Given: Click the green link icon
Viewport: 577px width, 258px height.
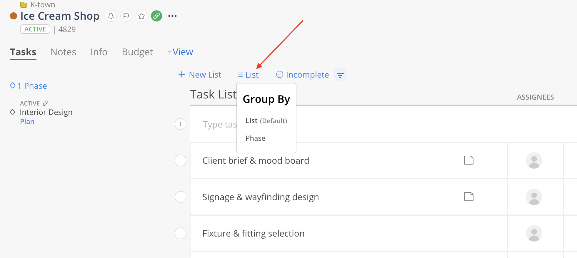Looking at the screenshot, I should coord(156,16).
